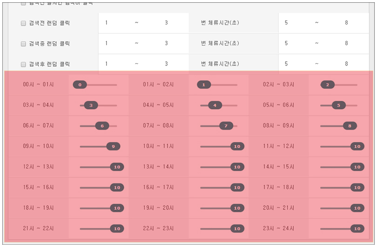Enable the 검색후 랜덤 클릭 checkbox
Viewport: 377px width, 247px height.
(x=23, y=64)
